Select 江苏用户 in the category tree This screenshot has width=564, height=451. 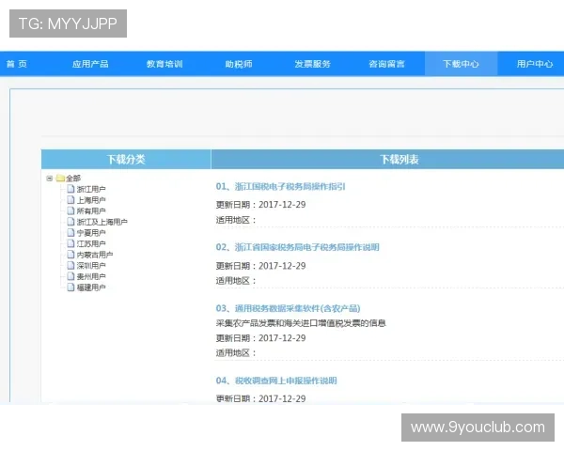[91, 244]
